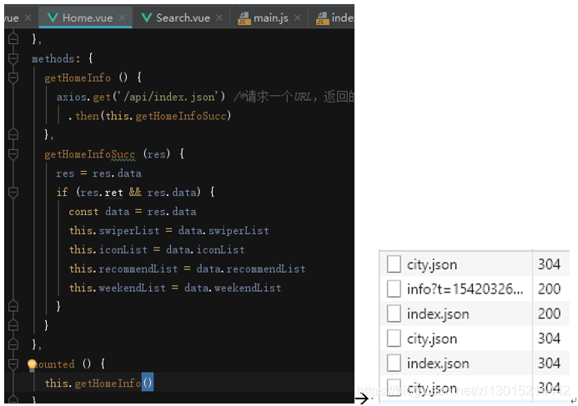Check the index.json 304 row checkbox
578x406 pixels.
point(394,363)
